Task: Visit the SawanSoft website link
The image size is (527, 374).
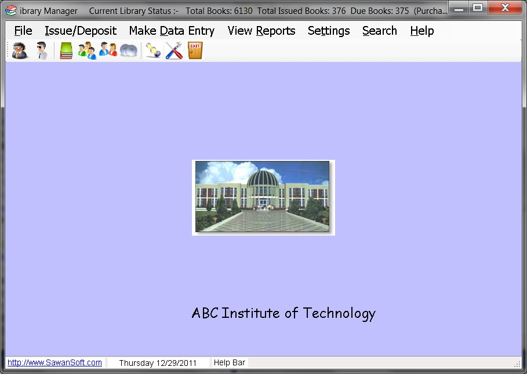Action: tap(54, 362)
